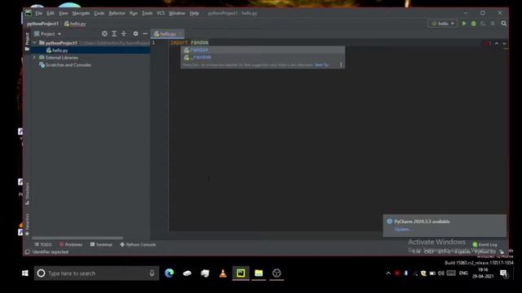Open the Event Log tool window
The width and height of the screenshot is (522, 293).
[x=484, y=244]
